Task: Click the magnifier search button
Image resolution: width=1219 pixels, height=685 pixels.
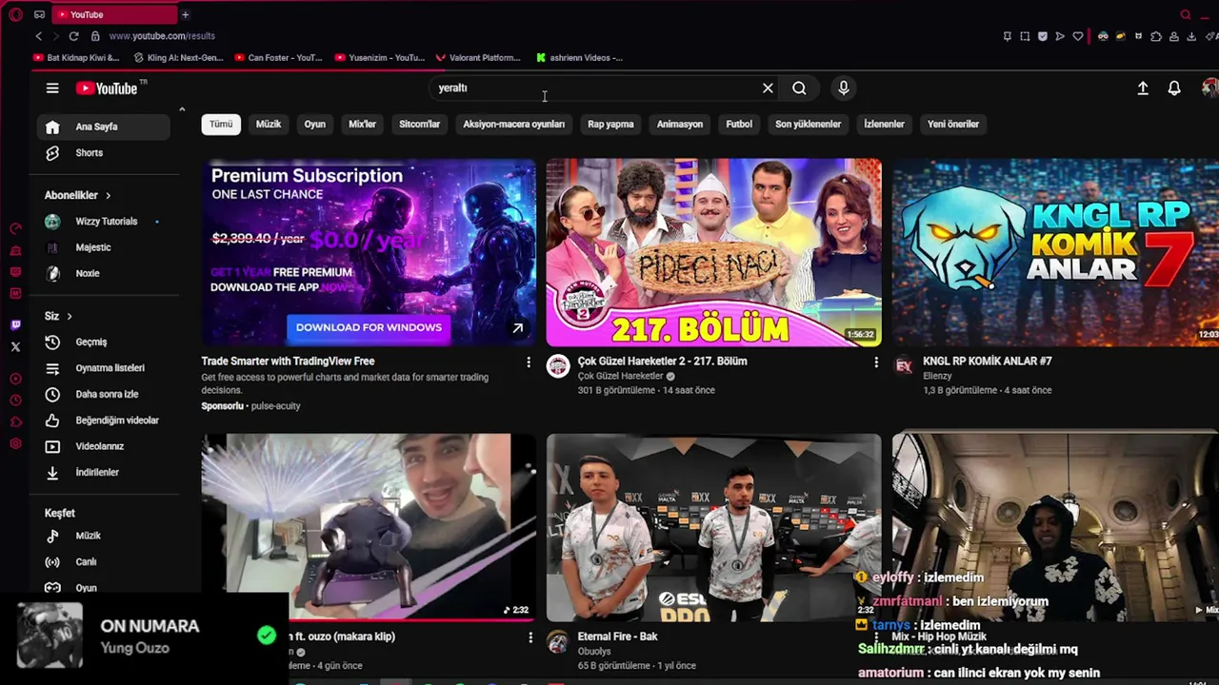Action: point(799,88)
